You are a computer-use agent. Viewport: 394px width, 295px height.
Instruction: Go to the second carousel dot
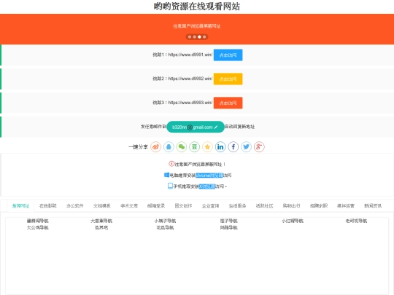click(195, 37)
